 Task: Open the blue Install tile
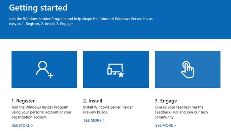click(x=116, y=69)
